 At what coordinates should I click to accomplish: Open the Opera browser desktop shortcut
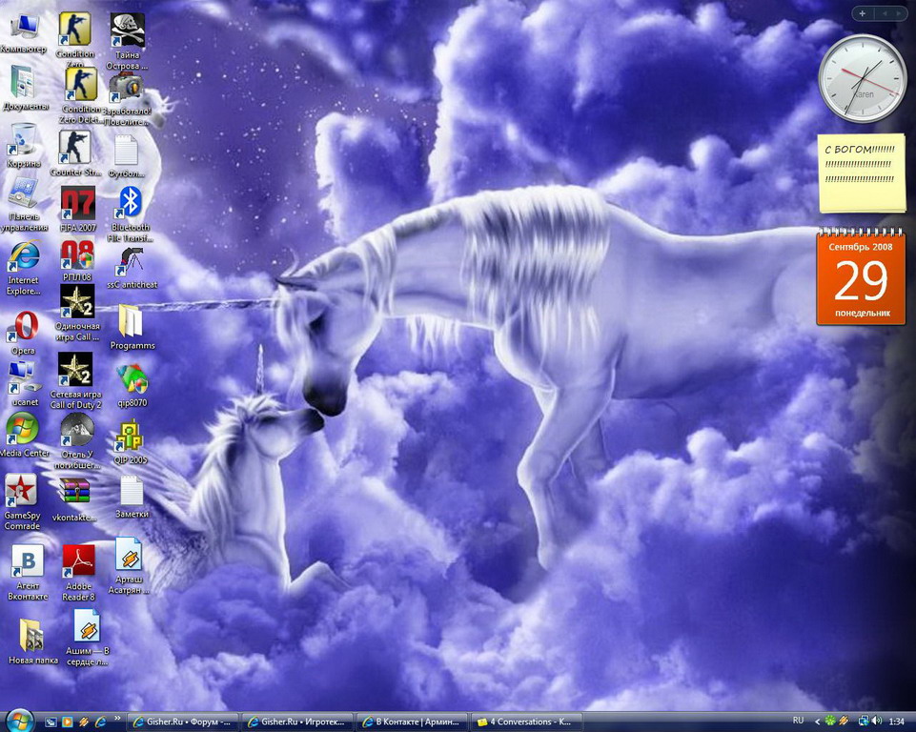[23, 328]
